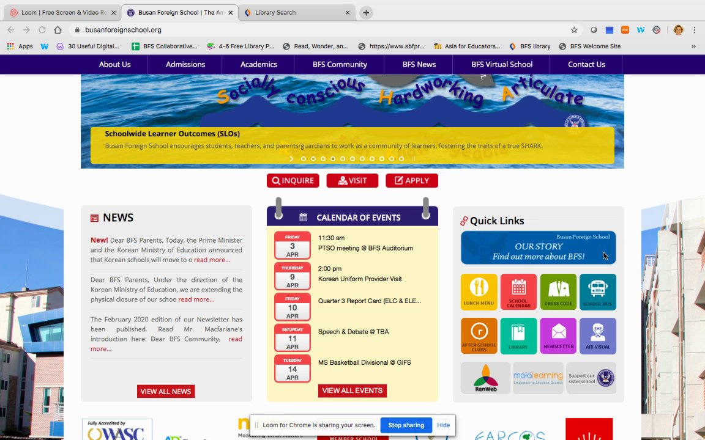705x440 pixels.
Task: Open the Our Story banner
Action: pos(538,248)
